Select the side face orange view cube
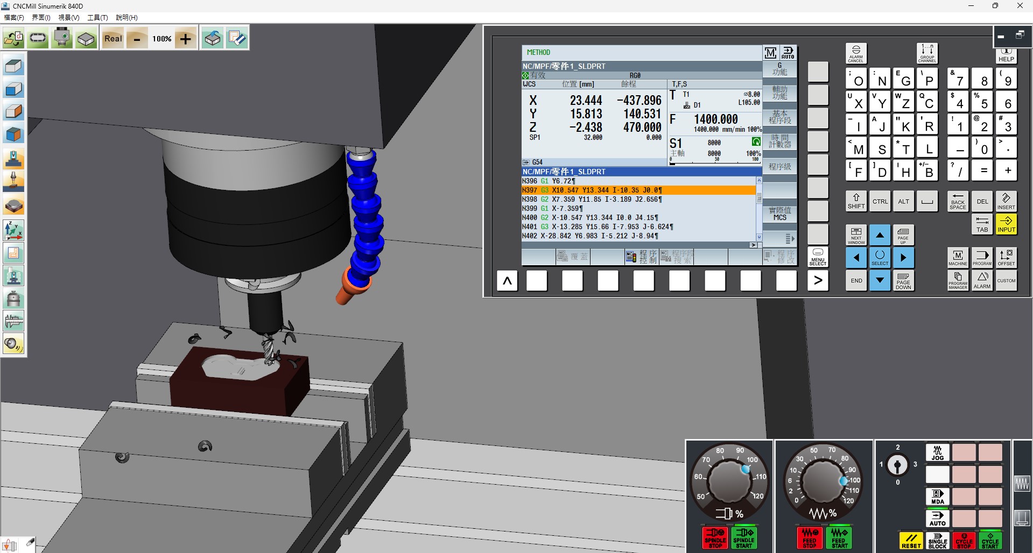Image resolution: width=1033 pixels, height=553 pixels. [x=13, y=112]
